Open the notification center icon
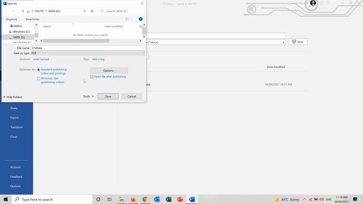The height and width of the screenshot is (204, 363). 355,199
